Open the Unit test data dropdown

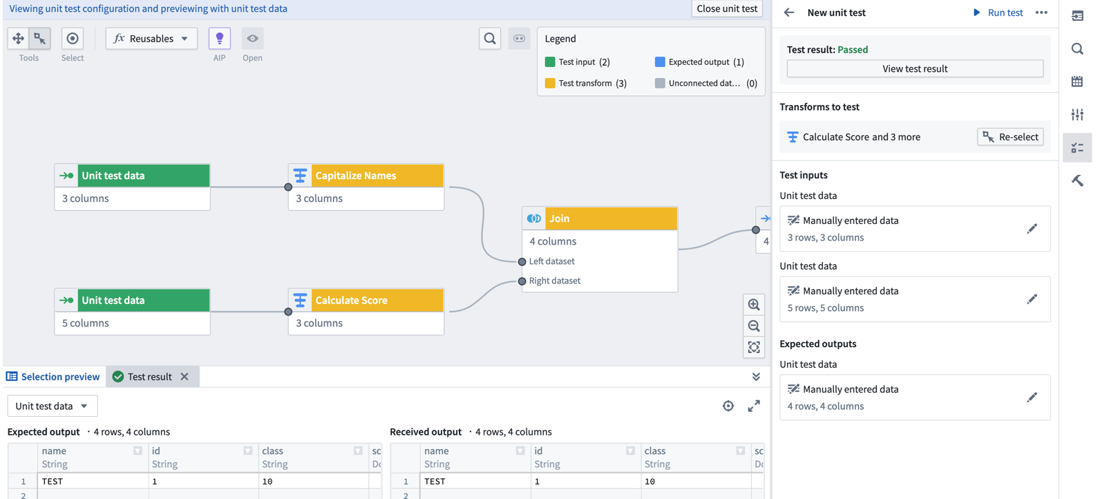pyautogui.click(x=52, y=406)
